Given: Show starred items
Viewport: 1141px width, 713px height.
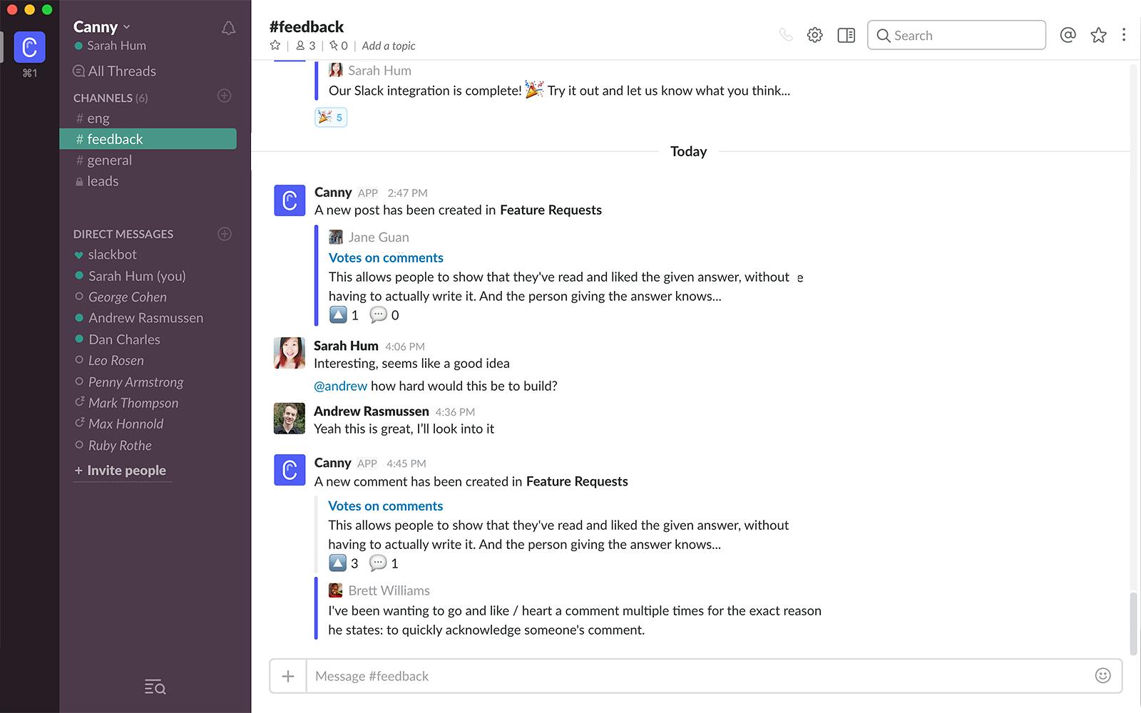Looking at the screenshot, I should pos(1098,35).
